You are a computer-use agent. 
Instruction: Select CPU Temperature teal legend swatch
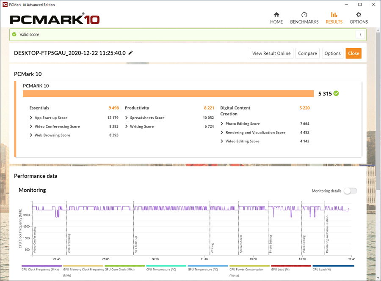pos(166,266)
